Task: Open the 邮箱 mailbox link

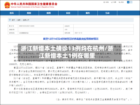Action: pos(106,2)
